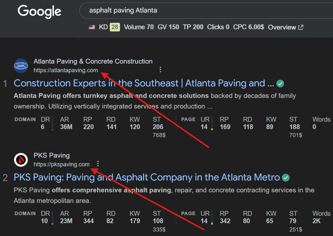This screenshot has width=333, height=236.
Task: Click domain KW 179 value
Action: click(135, 221)
